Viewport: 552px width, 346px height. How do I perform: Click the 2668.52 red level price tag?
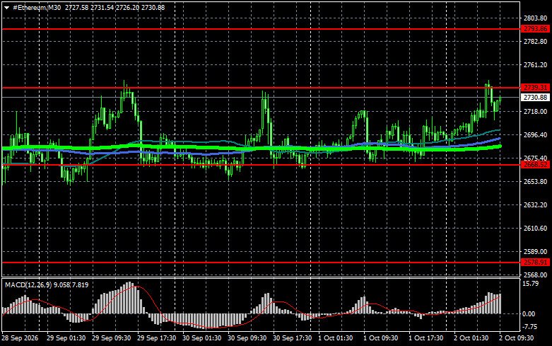tap(535, 165)
